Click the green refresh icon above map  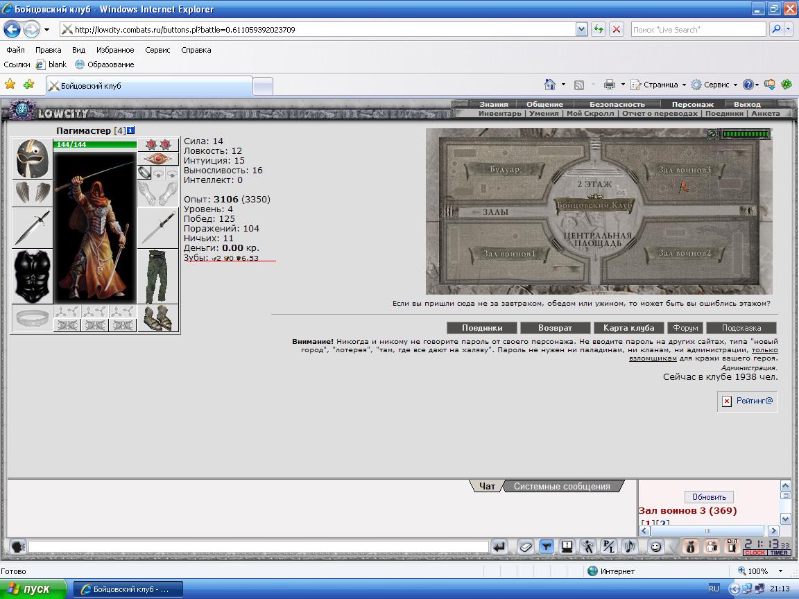(x=712, y=134)
